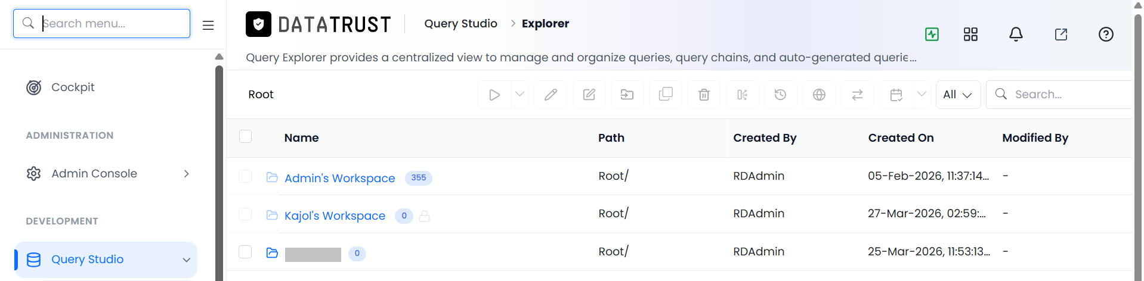
Task: Click the hamburger menu collapse icon
Action: pyautogui.click(x=208, y=25)
